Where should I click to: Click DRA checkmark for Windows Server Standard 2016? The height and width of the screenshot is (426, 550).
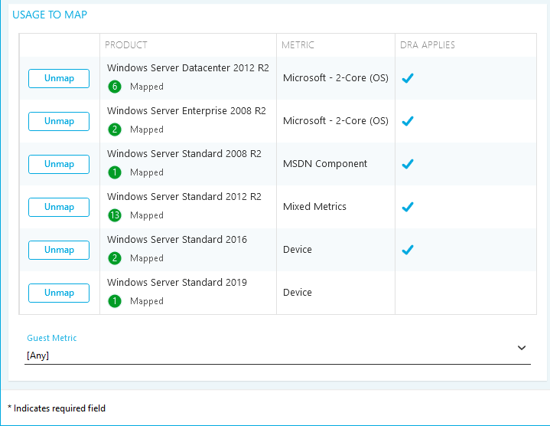point(408,250)
